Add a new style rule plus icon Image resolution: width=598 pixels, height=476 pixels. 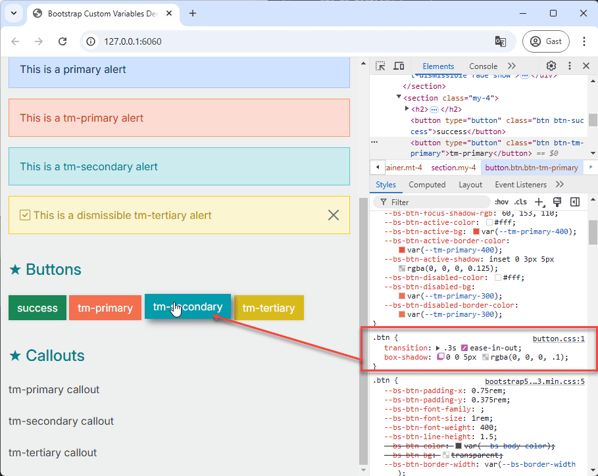coord(539,202)
